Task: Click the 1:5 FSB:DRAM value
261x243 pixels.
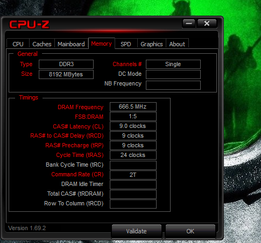Action: point(133,116)
